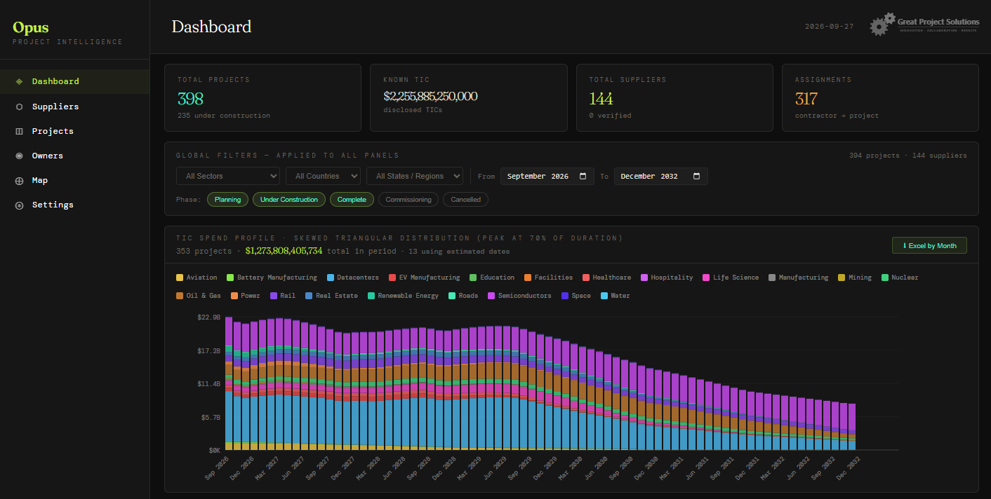This screenshot has width=991, height=499.
Task: Toggle Facilities legend entry
Action: (x=548, y=278)
